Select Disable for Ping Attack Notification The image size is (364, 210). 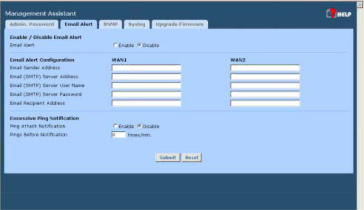point(139,126)
